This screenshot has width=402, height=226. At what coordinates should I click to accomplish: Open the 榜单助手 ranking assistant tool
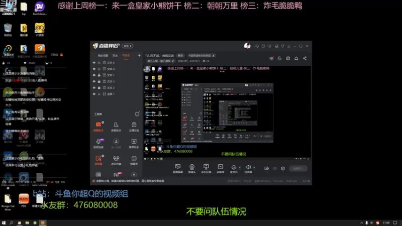click(x=134, y=144)
